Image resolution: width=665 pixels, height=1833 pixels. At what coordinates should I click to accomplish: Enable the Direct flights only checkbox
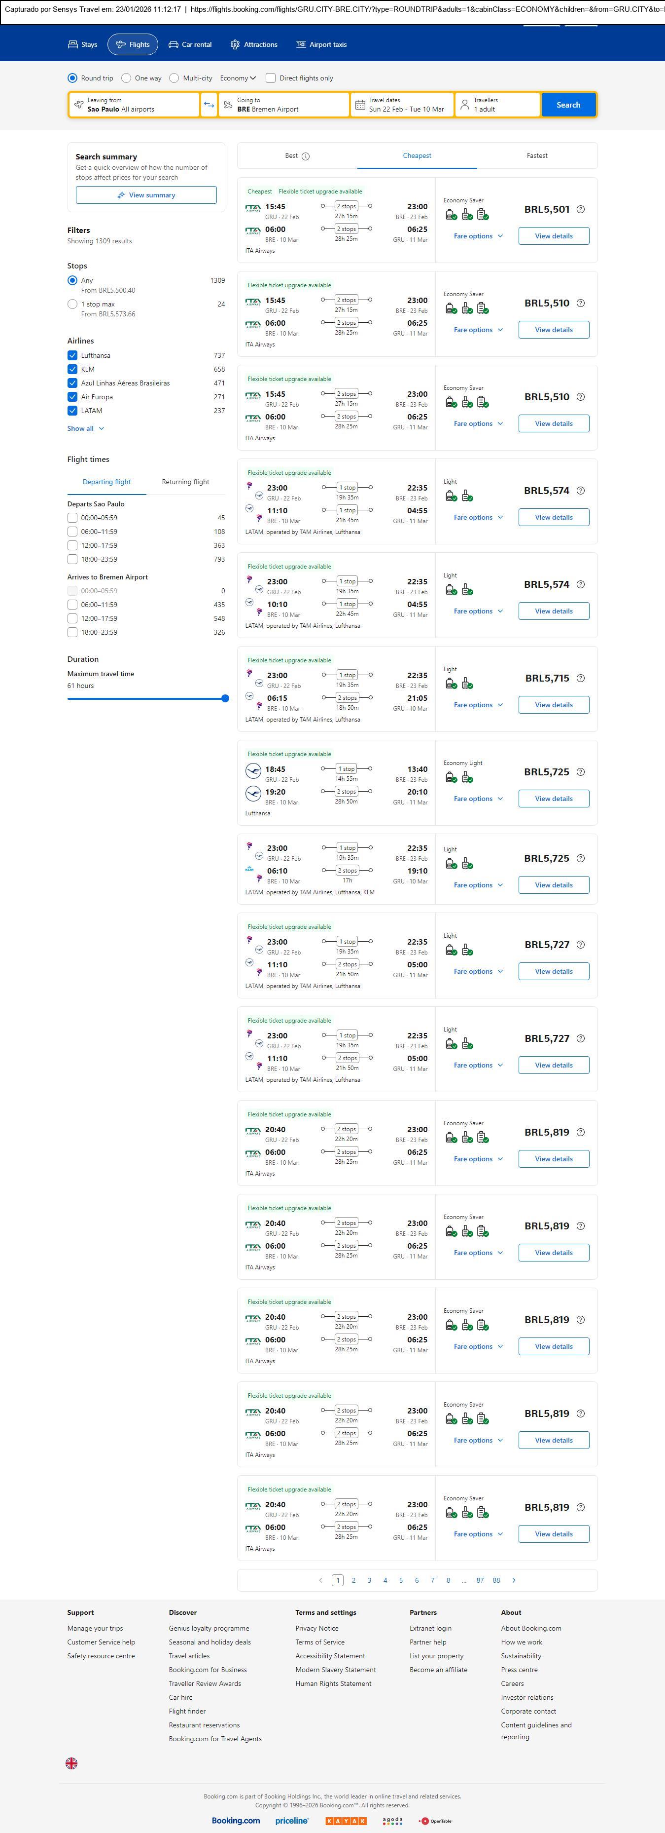click(271, 78)
